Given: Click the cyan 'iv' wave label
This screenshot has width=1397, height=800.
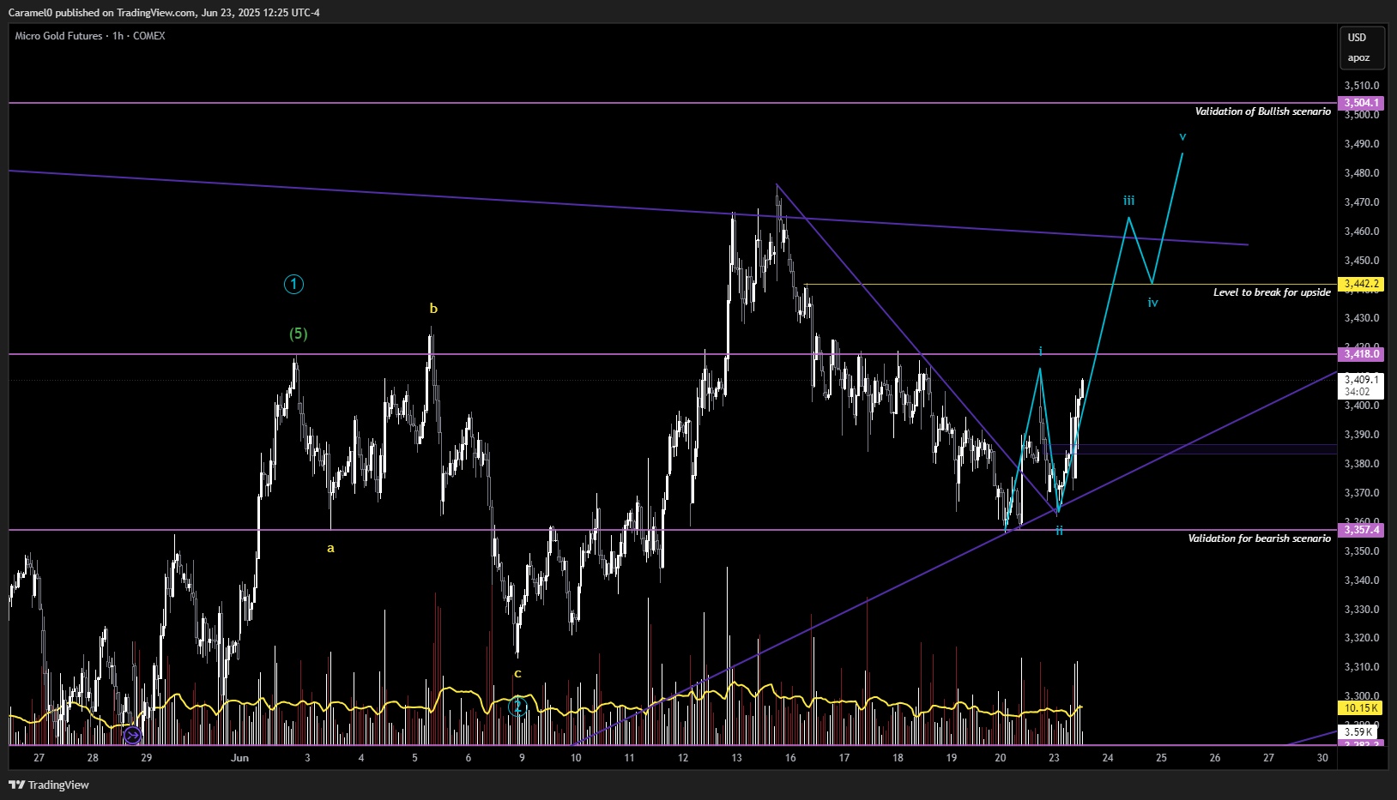Looking at the screenshot, I should (x=1152, y=303).
